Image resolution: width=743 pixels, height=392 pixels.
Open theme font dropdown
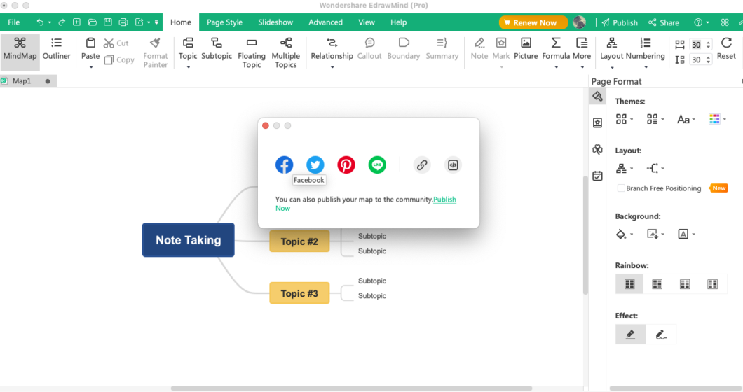click(686, 119)
